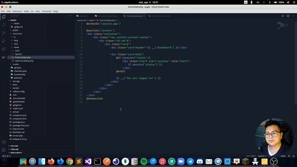
Task: Open Sublime Text from the dock
Action: [x=79, y=161]
